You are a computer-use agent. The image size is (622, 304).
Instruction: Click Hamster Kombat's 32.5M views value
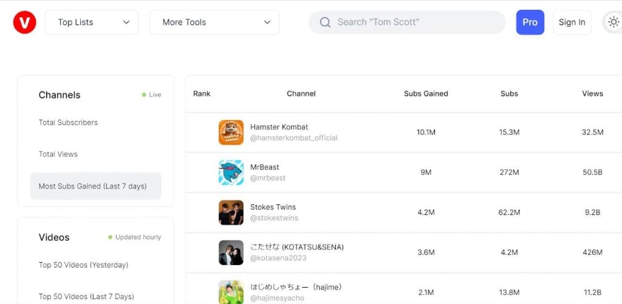coord(593,133)
